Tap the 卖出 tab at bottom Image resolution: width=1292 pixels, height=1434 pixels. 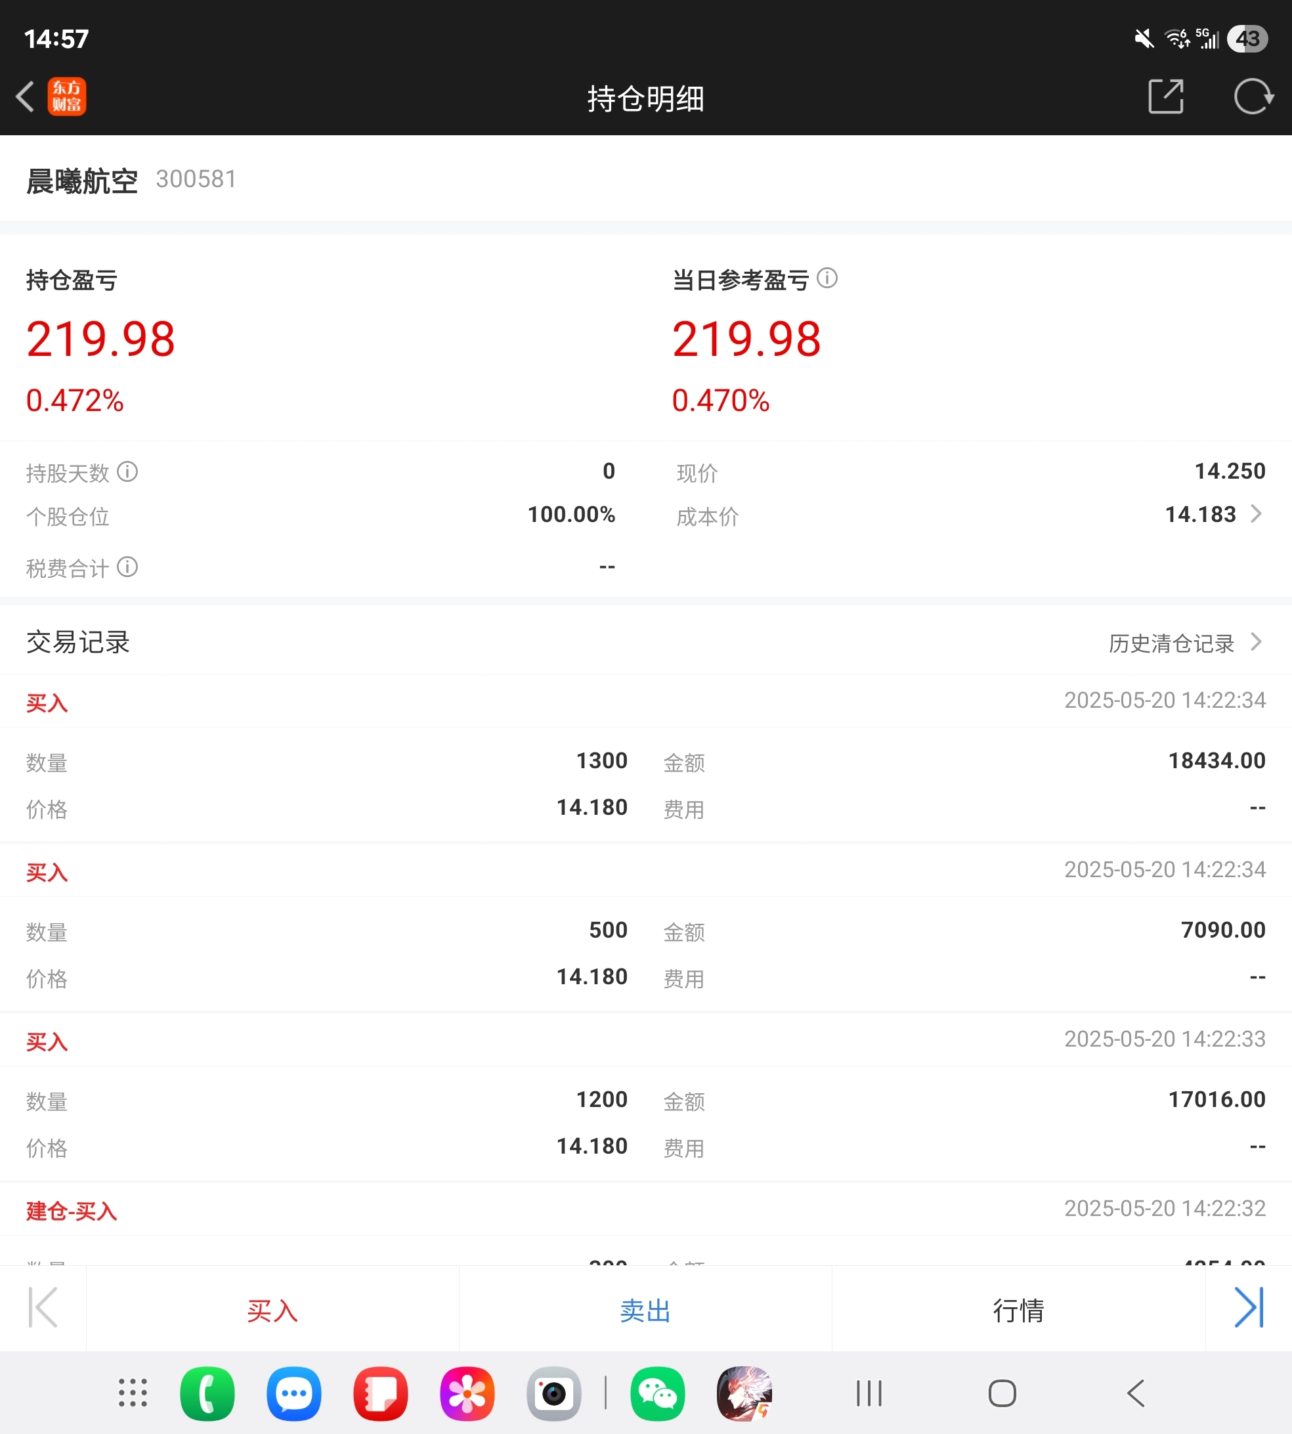coord(645,1310)
